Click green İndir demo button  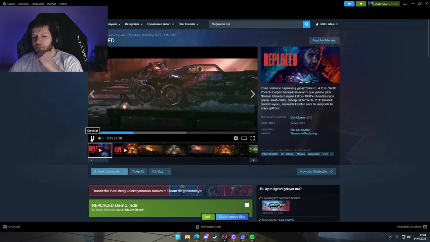pyautogui.click(x=208, y=217)
